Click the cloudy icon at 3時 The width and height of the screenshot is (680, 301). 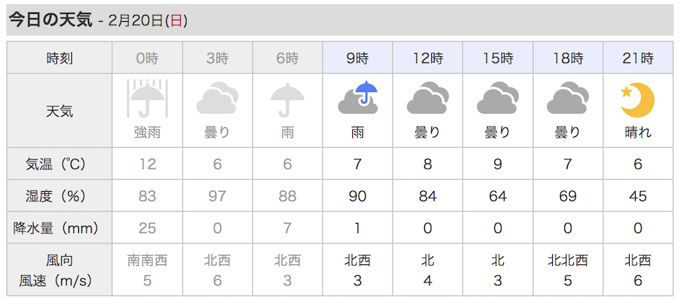click(x=218, y=100)
